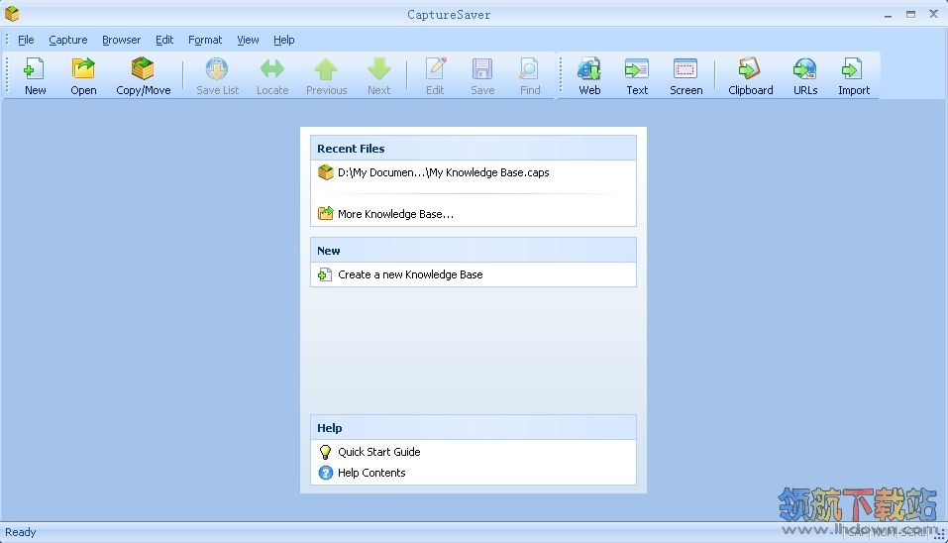The height and width of the screenshot is (543, 948).
Task: Open the Help menu
Action: tap(283, 40)
